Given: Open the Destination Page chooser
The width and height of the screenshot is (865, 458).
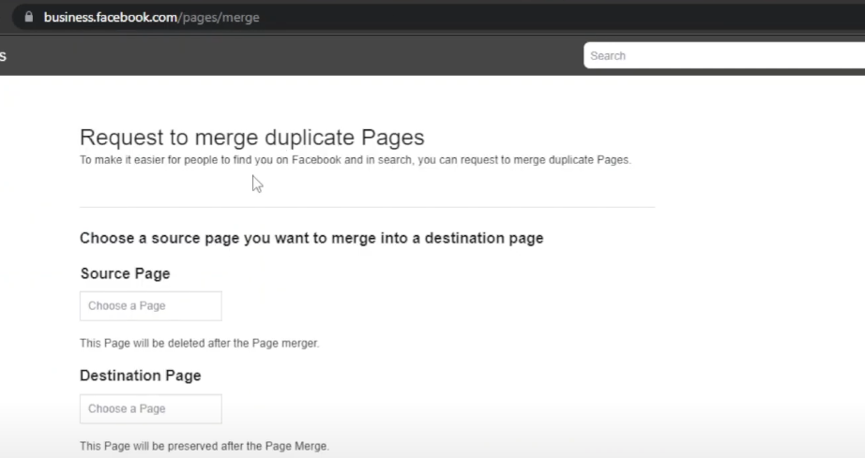Looking at the screenshot, I should [x=151, y=409].
